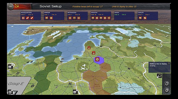This screenshot has width=178, height=99.
Task: Select the middle Headquarters unit icon
Action: pyautogui.click(x=27, y=18)
